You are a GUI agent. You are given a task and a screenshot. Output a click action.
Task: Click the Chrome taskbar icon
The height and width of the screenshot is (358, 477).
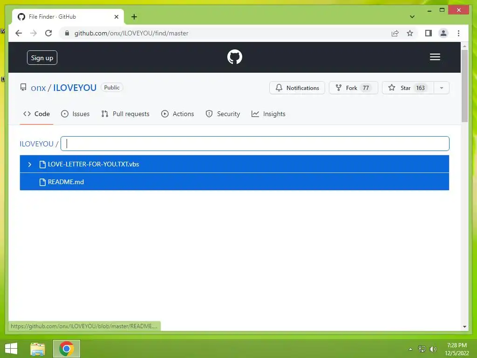point(66,349)
